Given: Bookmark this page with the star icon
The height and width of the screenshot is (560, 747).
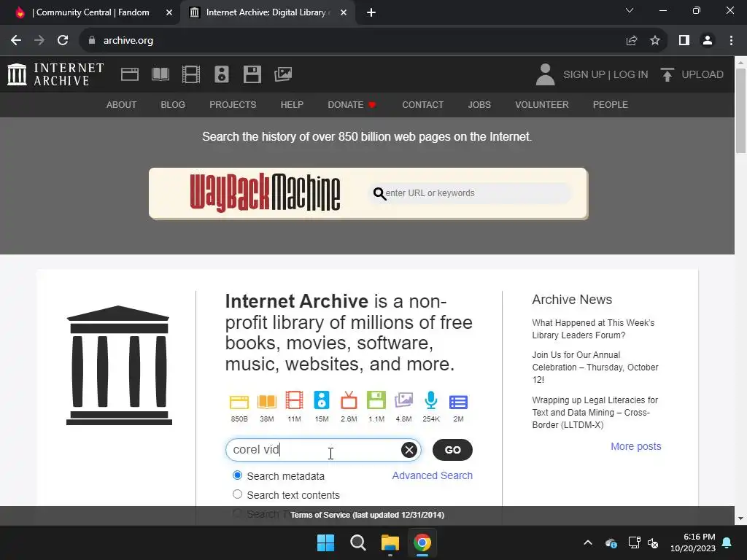Looking at the screenshot, I should [655, 41].
